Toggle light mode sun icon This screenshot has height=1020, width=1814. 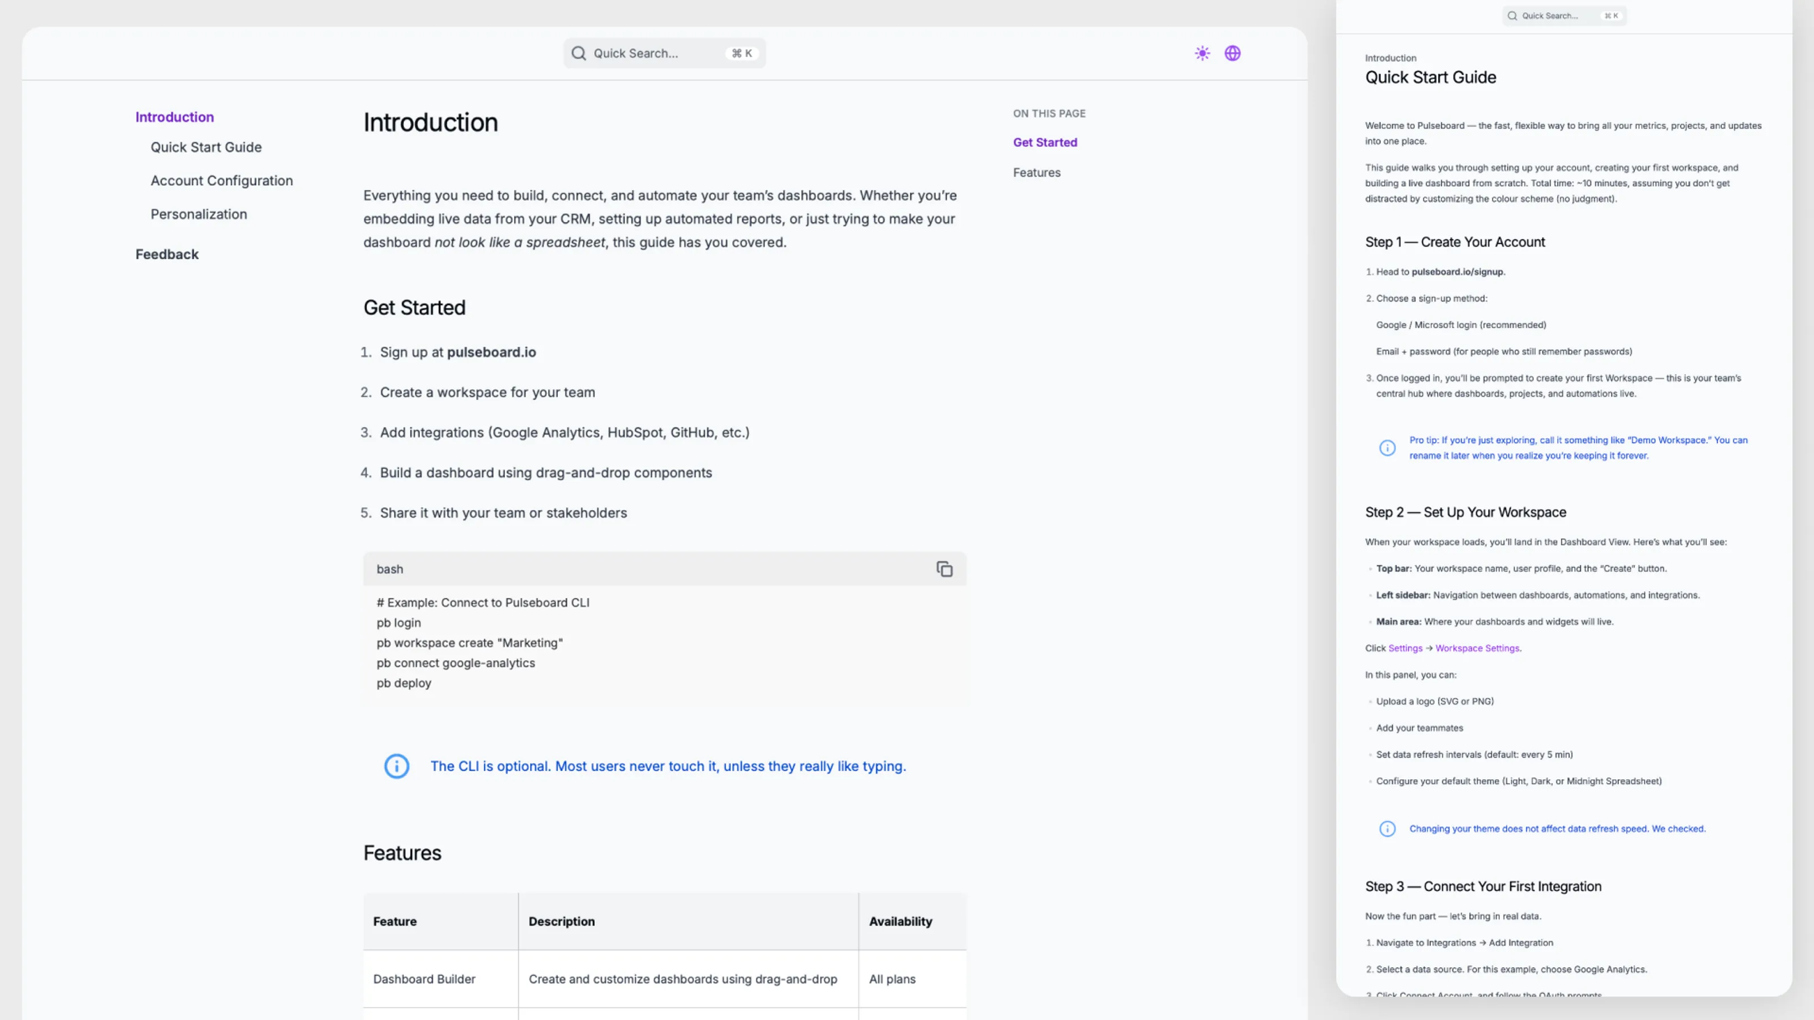pos(1202,53)
